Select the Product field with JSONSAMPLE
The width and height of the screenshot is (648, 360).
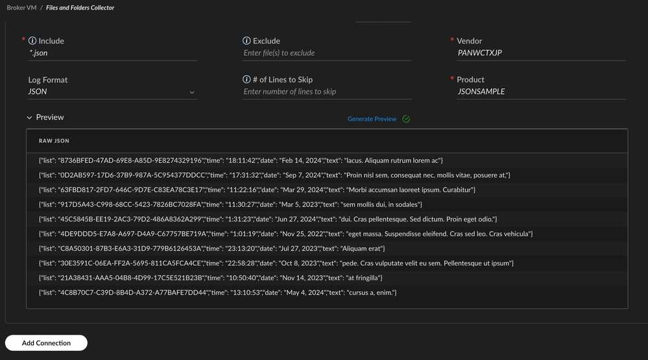[541, 92]
